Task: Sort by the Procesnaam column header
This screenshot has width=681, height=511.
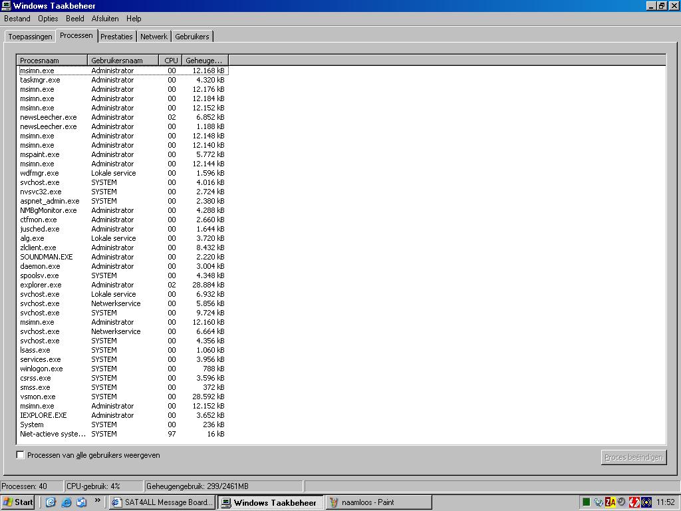Action: click(52, 61)
